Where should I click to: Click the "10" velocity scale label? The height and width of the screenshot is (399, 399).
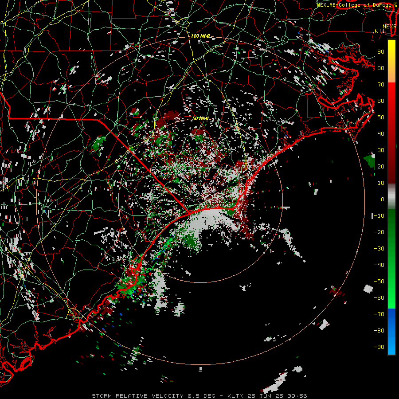click(x=381, y=183)
